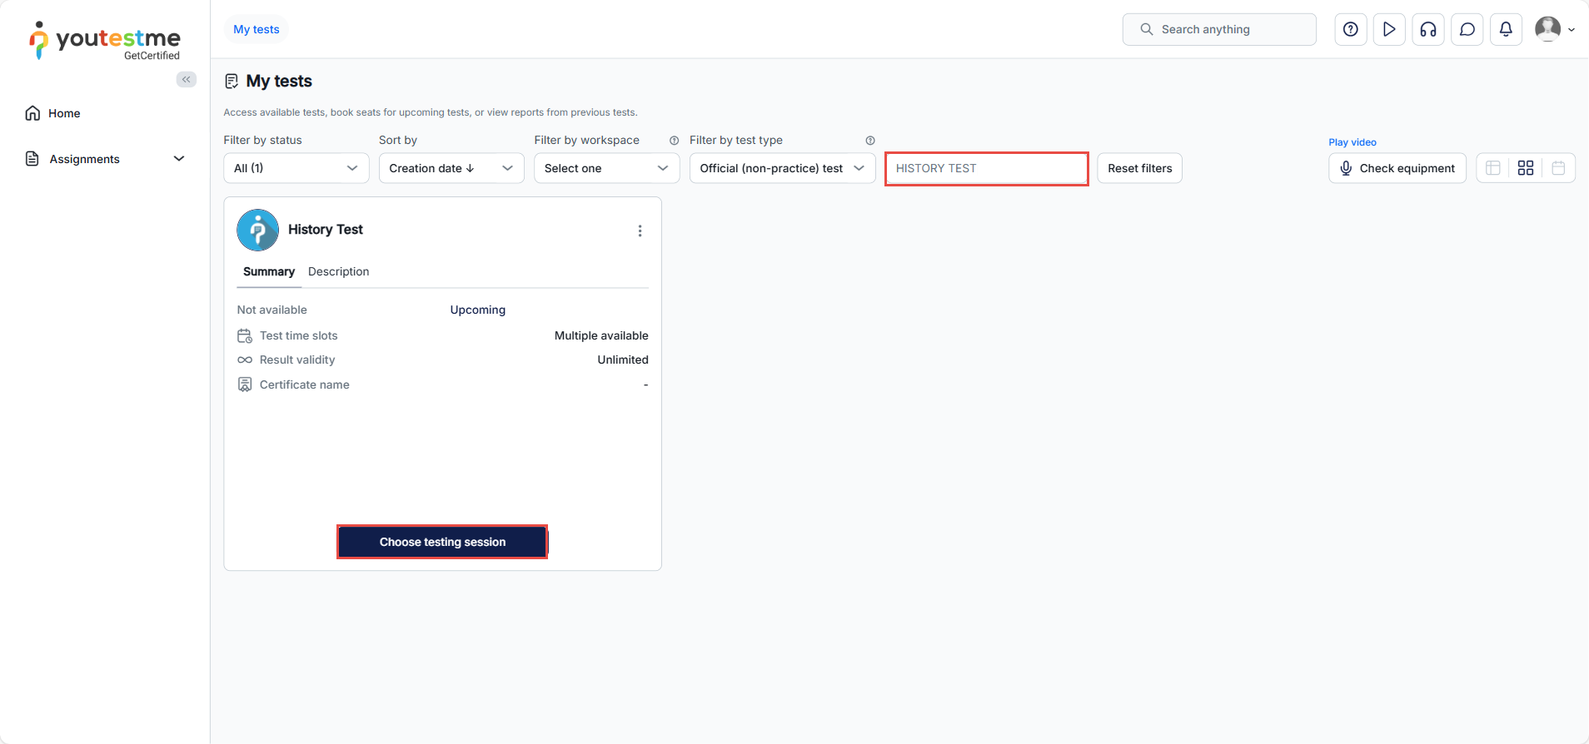
Task: Open the notifications bell
Action: [x=1505, y=29]
